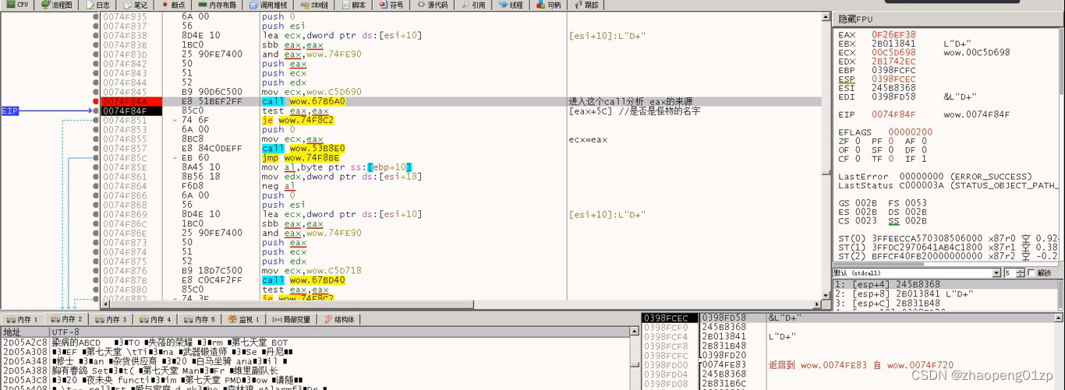Switch to the CPU tab

(x=17, y=5)
